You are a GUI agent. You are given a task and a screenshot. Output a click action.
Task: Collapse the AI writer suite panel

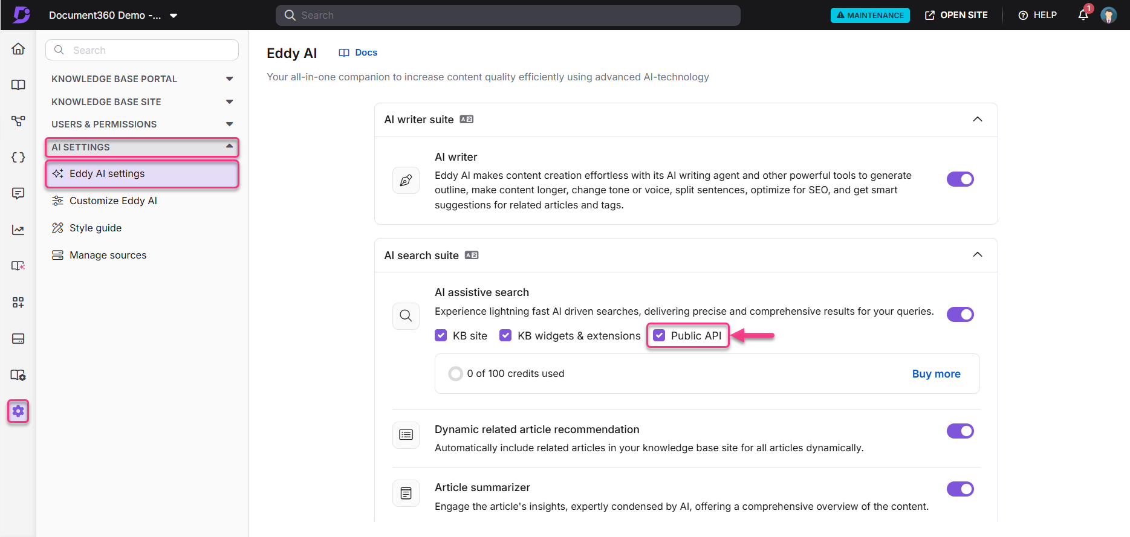point(978,120)
